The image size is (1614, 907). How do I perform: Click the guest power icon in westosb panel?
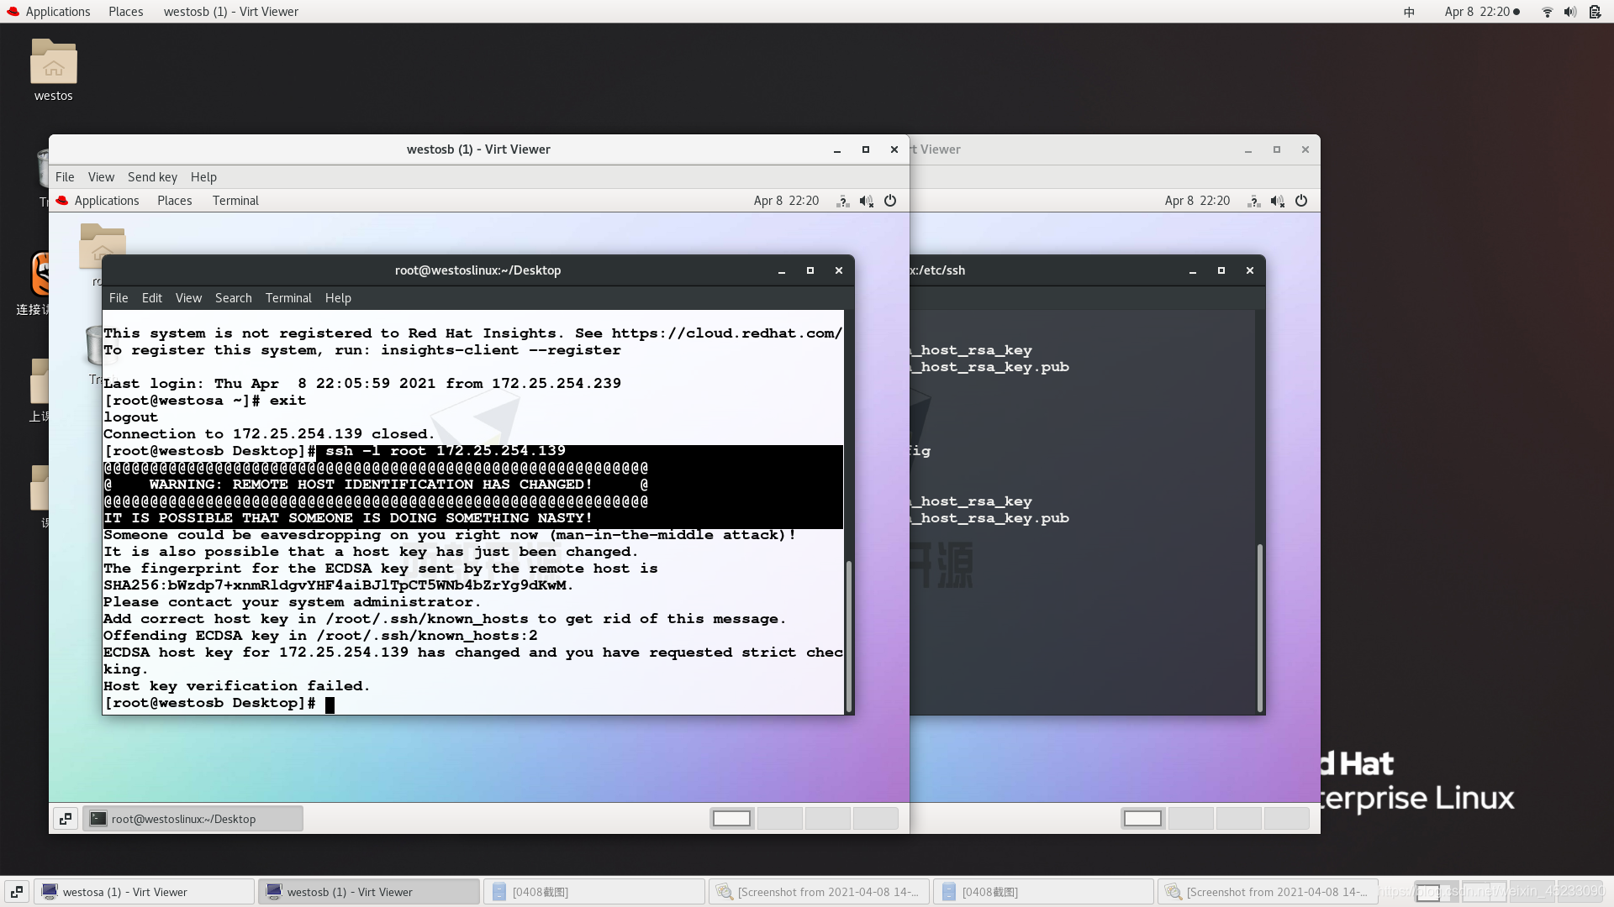tap(890, 201)
